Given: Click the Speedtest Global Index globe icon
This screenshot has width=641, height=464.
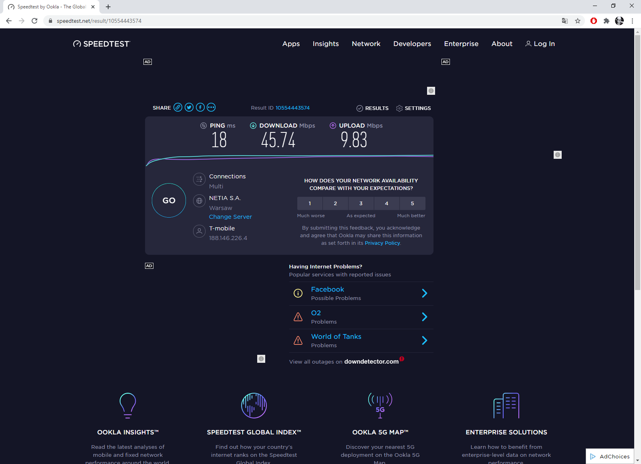Looking at the screenshot, I should tap(254, 406).
